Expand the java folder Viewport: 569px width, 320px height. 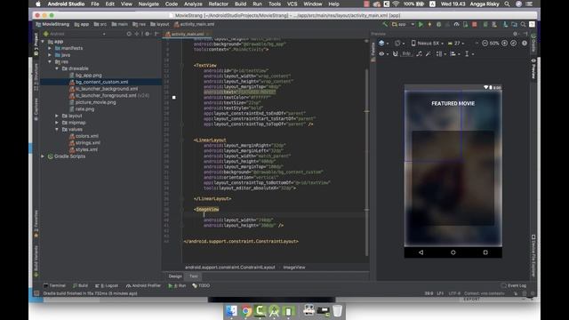pyautogui.click(x=50, y=55)
